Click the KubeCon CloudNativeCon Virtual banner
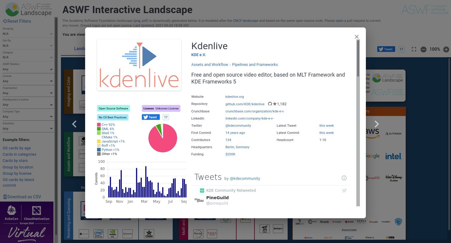The height and width of the screenshot is (243, 451). tap(27, 222)
